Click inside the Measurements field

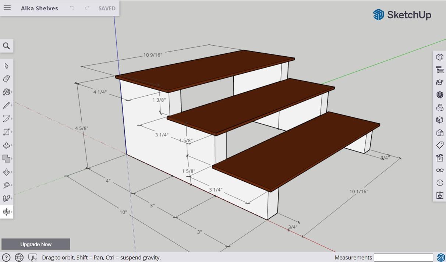(x=403, y=257)
